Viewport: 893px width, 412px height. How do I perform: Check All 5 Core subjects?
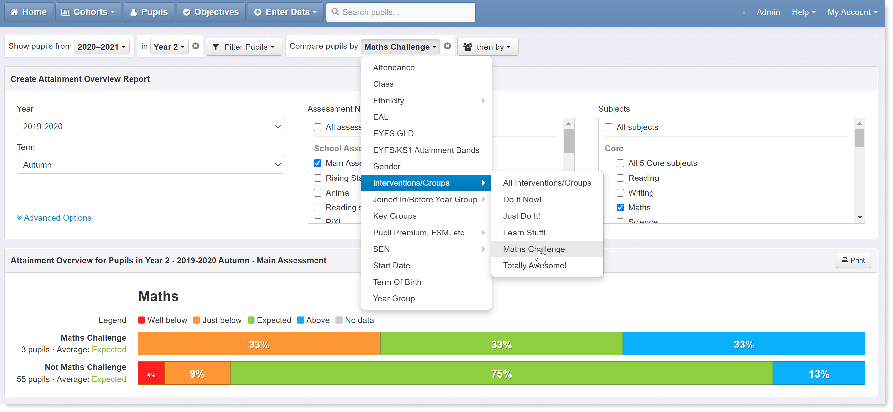(x=620, y=163)
